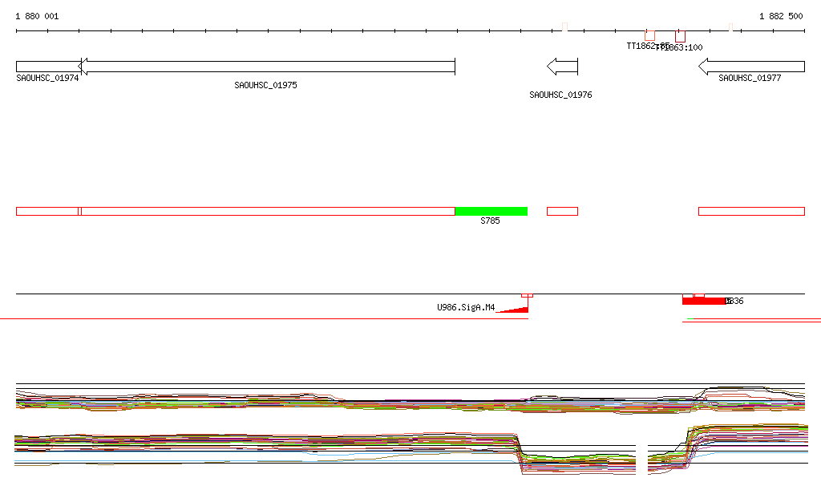This screenshot has width=821, height=490.
Task: Click the S785 text label
Action: pos(490,221)
